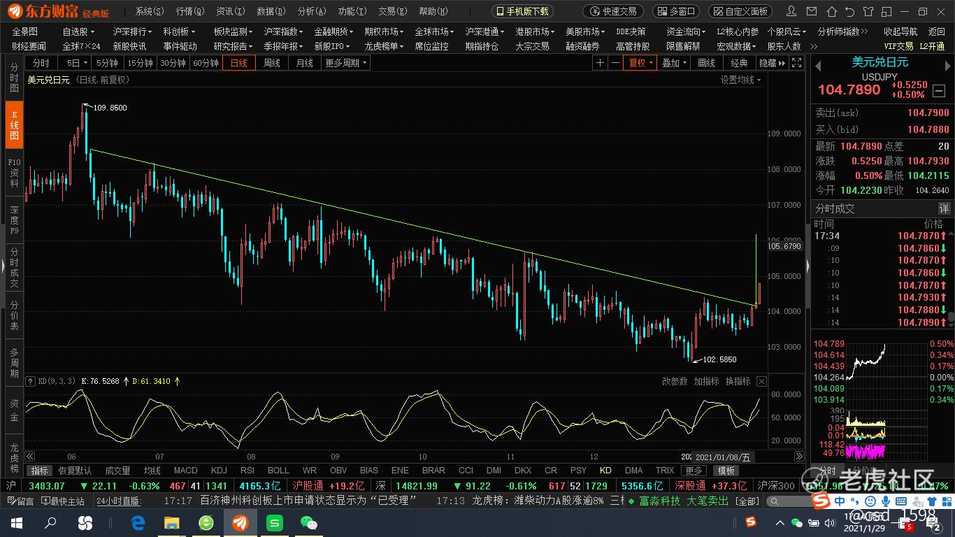Image resolution: width=955 pixels, height=537 pixels.
Task: Open the 设置均线 dropdown
Action: (x=740, y=80)
